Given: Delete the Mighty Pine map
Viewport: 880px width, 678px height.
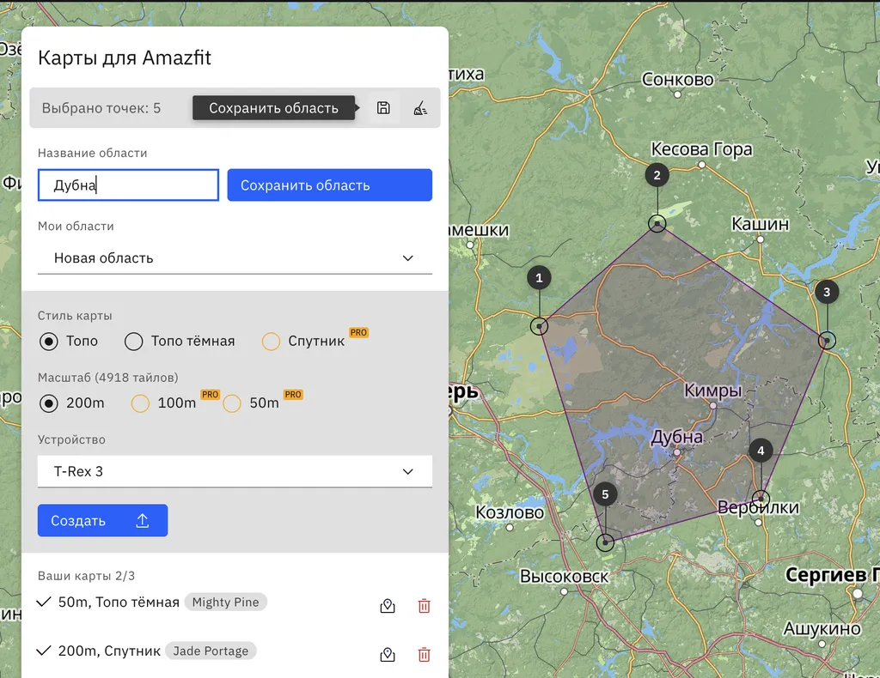Looking at the screenshot, I should (x=425, y=606).
